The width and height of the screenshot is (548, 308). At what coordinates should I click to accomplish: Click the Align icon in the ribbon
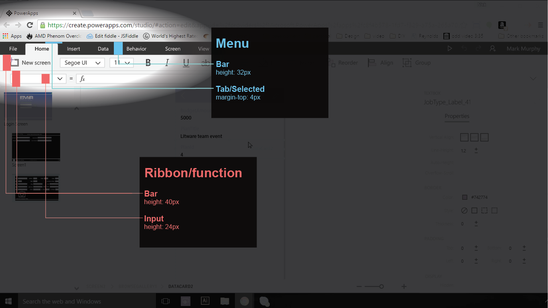click(x=372, y=63)
